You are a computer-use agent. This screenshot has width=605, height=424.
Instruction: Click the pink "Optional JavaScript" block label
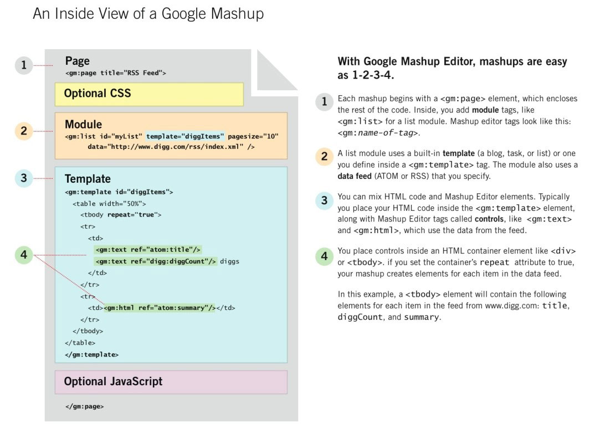coord(113,381)
